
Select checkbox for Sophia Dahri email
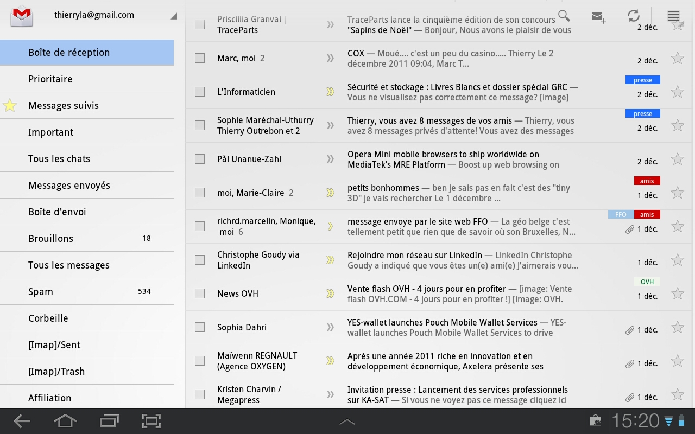200,327
